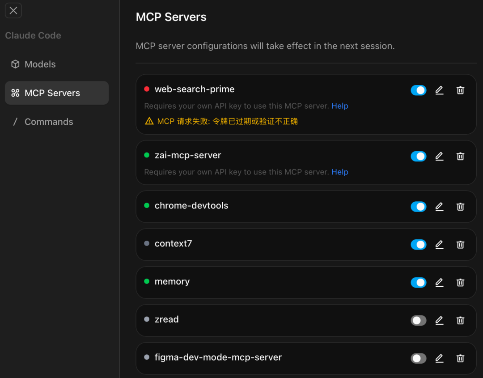Remove zai-mcp-server using the trash icon

[461, 156]
